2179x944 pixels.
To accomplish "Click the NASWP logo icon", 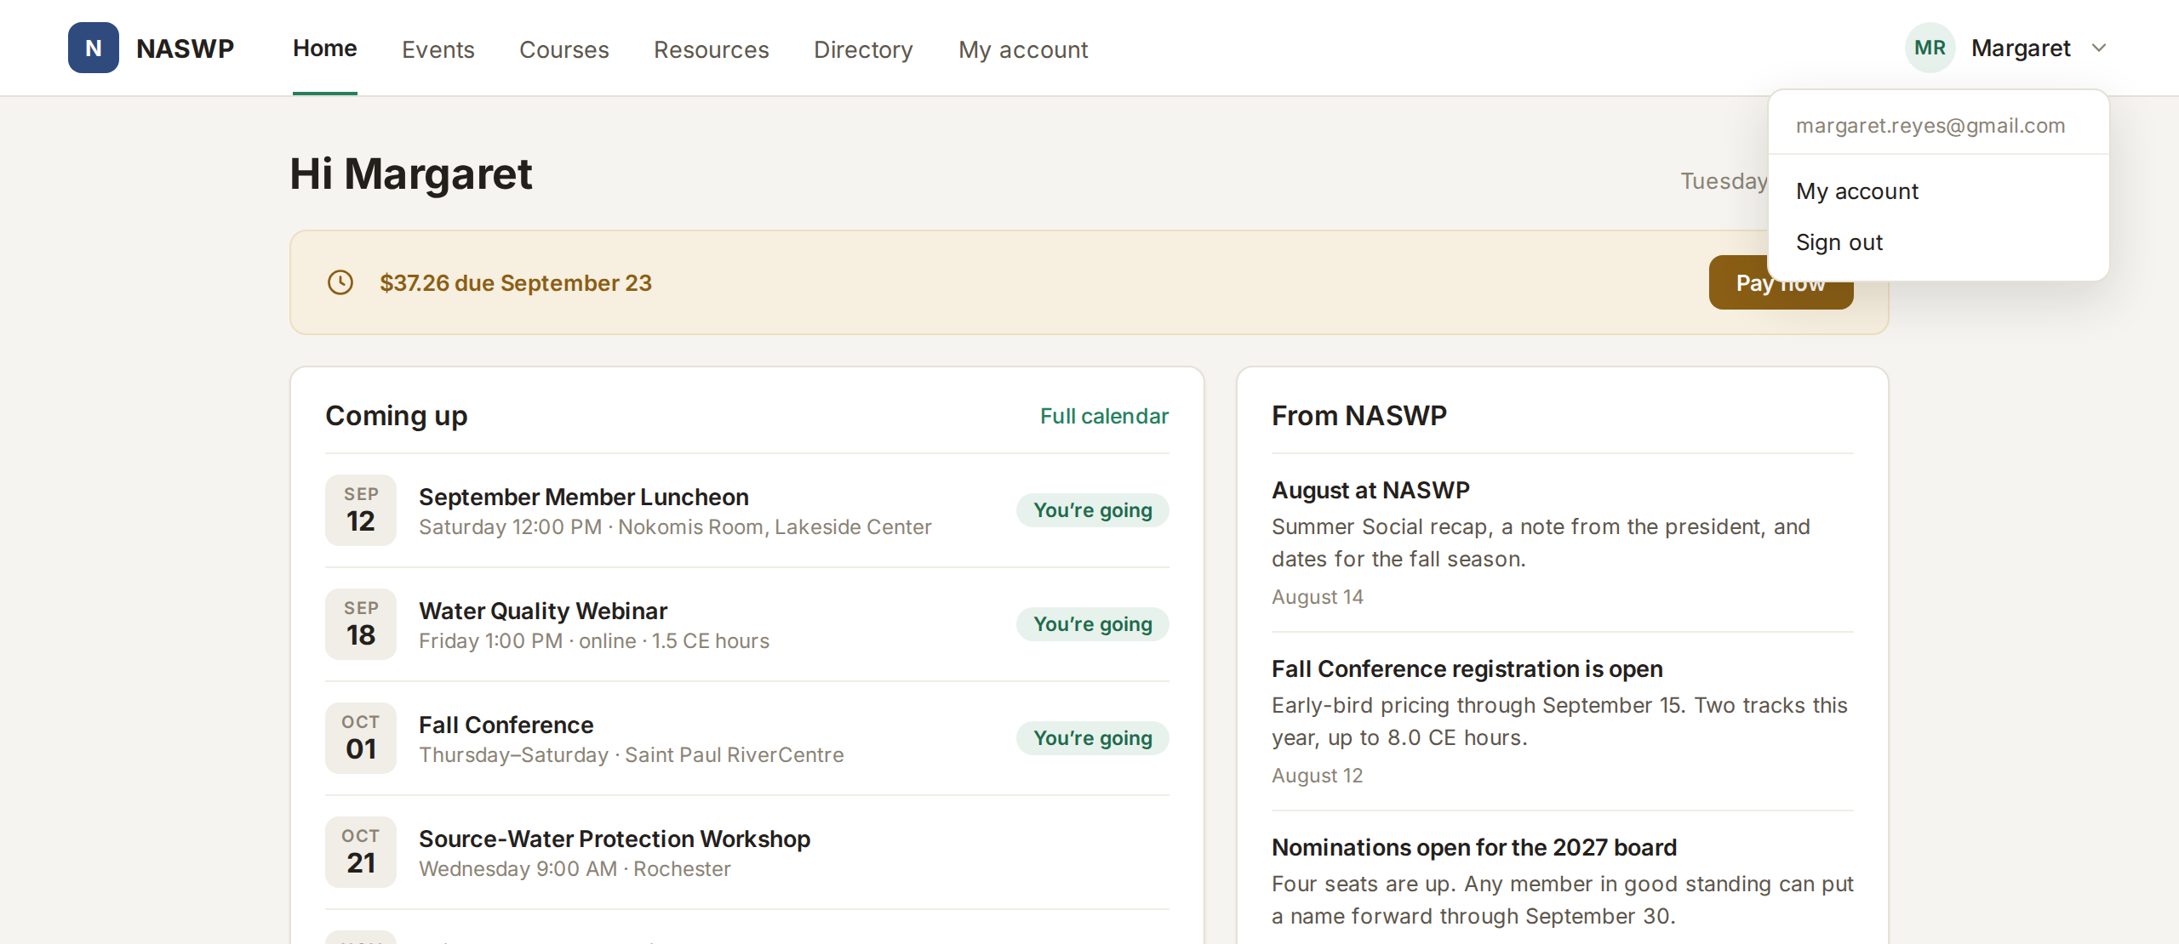I will pos(94,48).
